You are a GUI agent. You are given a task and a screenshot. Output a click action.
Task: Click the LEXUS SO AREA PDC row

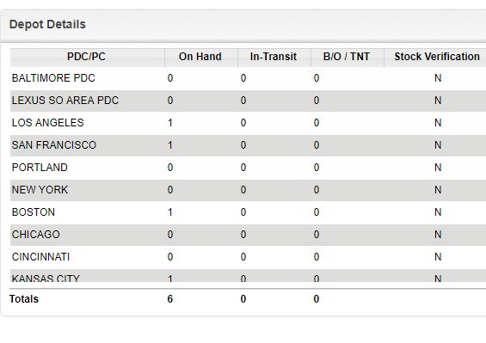(248, 101)
